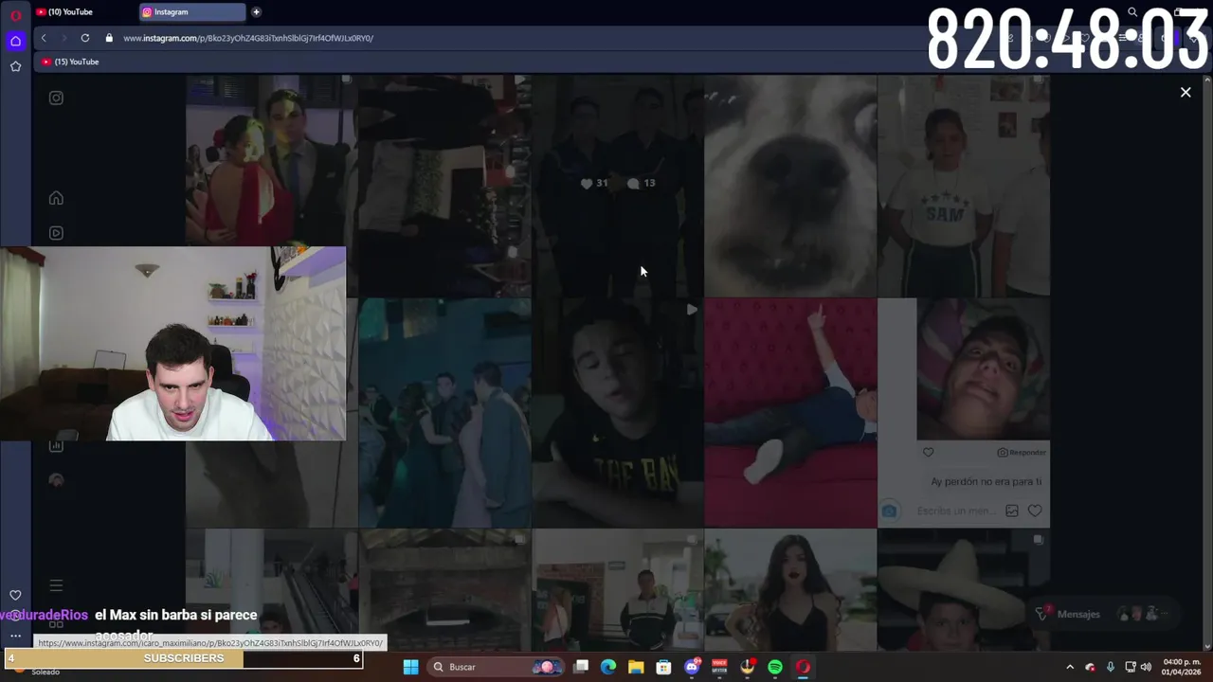Screen dimensions: 1213x682
Task: Open the volume speaker tray icon
Action: tap(1146, 667)
